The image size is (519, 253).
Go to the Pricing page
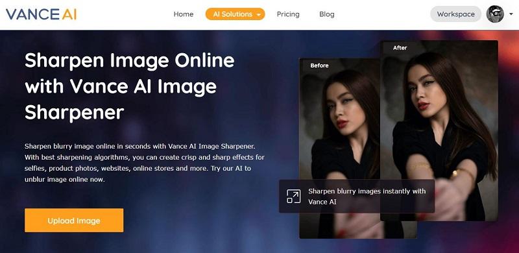click(288, 14)
